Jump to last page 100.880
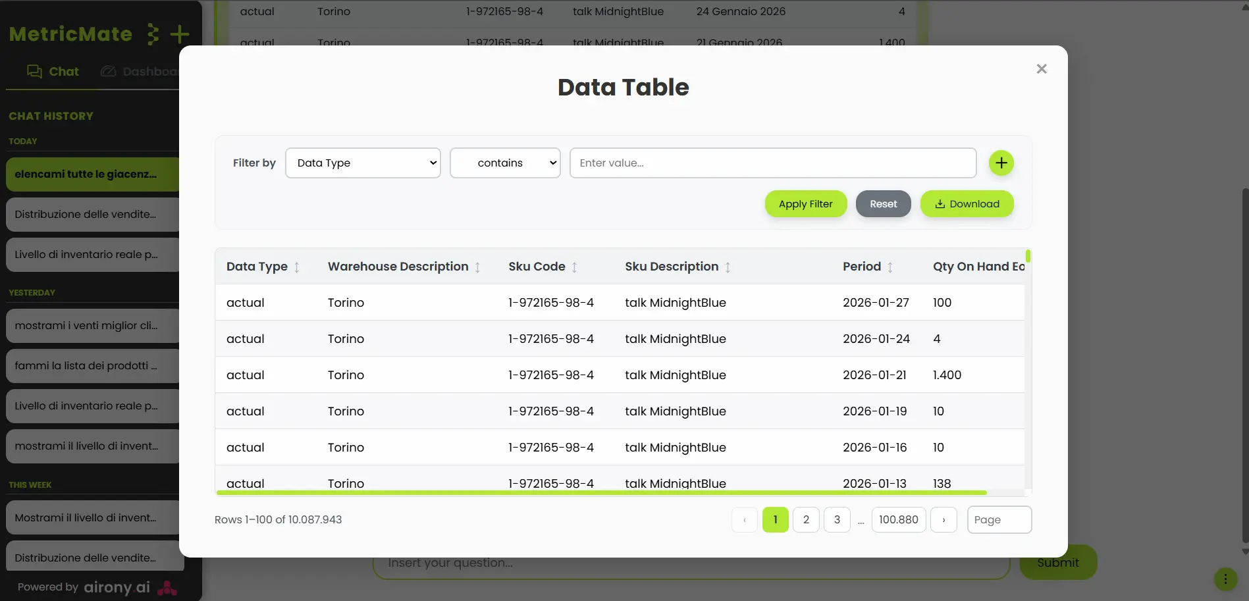The height and width of the screenshot is (601, 1249). click(x=899, y=519)
